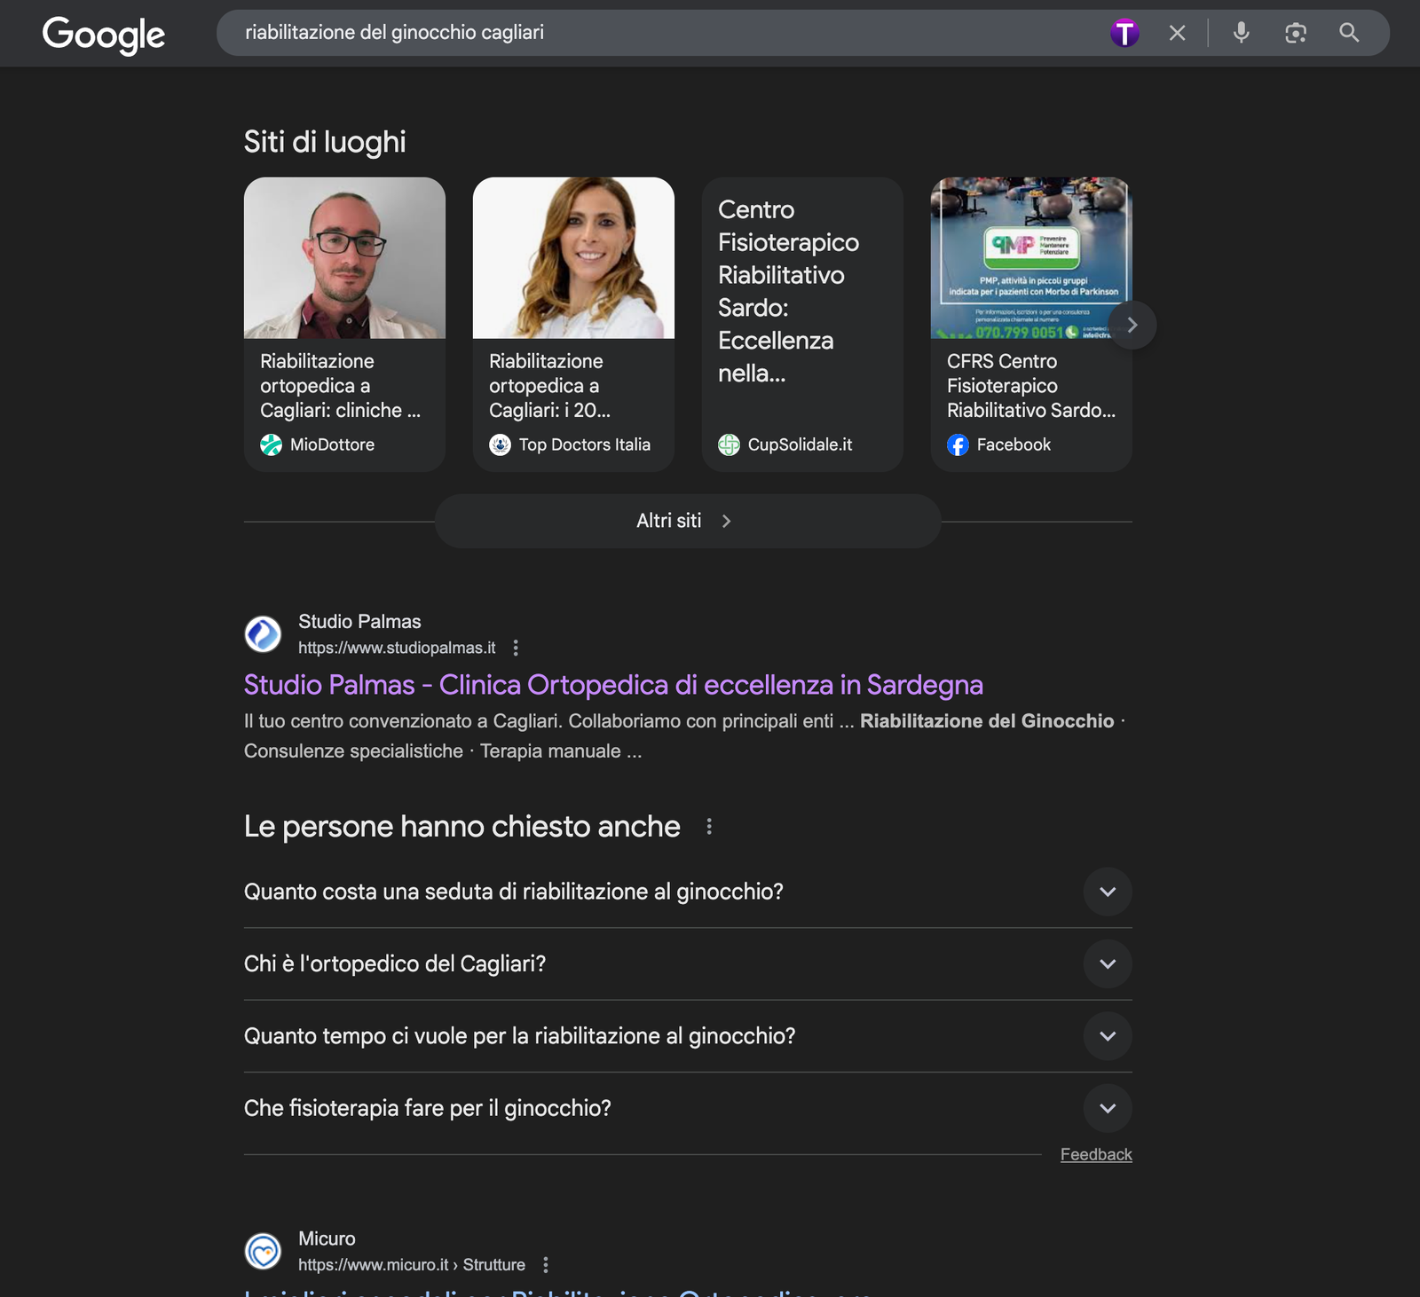Viewport: 1420px width, 1297px height.
Task: Click the search magnifier icon
Action: 1348,33
